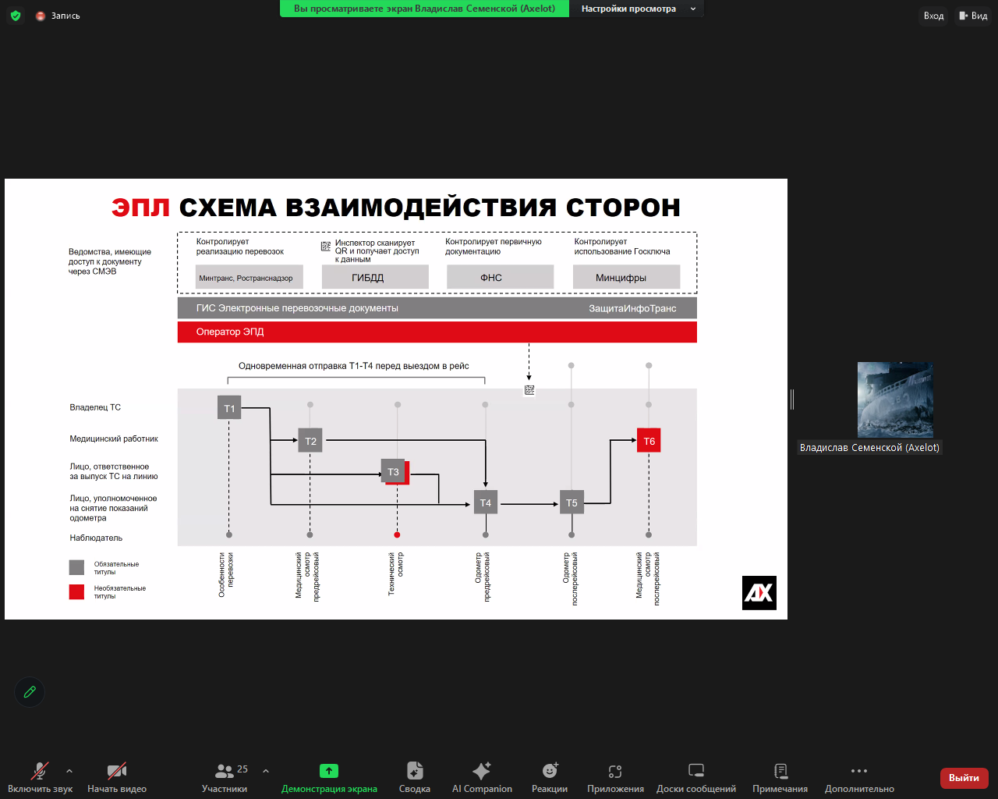998x799 pixels.
Task: Open the Настройки просмотра dropdown
Action: (x=637, y=9)
